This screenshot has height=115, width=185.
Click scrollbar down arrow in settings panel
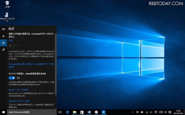(x=56, y=108)
